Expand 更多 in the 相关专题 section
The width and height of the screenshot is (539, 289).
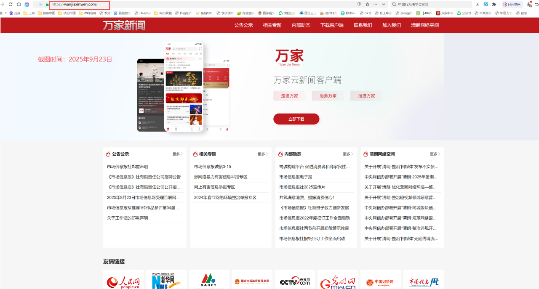[263, 154]
